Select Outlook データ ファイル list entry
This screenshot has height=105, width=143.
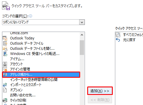41,43
